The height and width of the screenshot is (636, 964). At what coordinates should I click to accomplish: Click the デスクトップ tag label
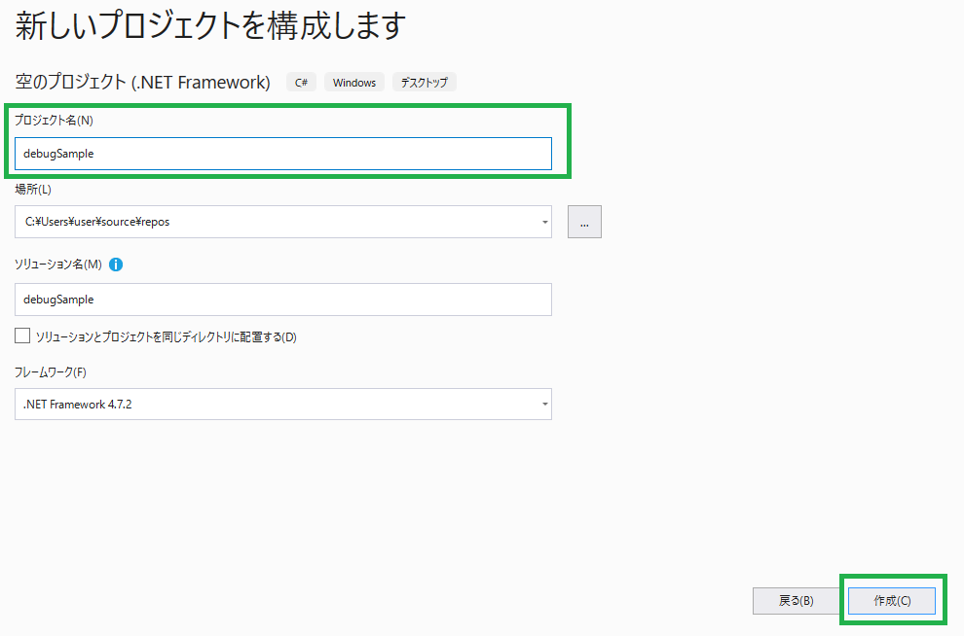(x=425, y=83)
